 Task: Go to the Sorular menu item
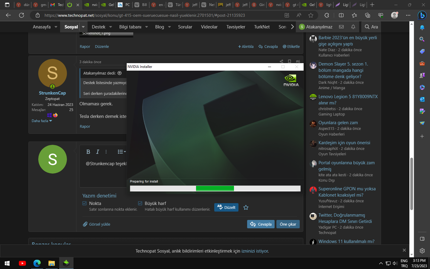[185, 27]
